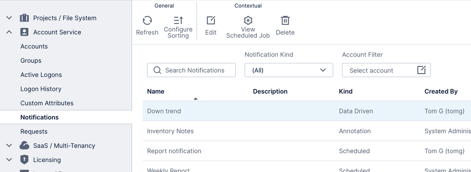471x172 pixels.
Task: Click the Licensing shield icon
Action: click(x=24, y=160)
